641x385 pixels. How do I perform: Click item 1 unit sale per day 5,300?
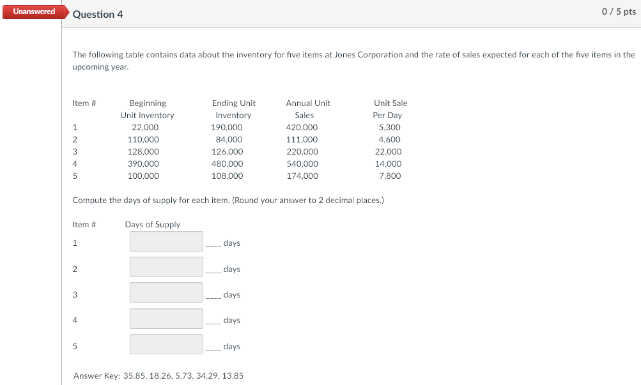coord(390,128)
